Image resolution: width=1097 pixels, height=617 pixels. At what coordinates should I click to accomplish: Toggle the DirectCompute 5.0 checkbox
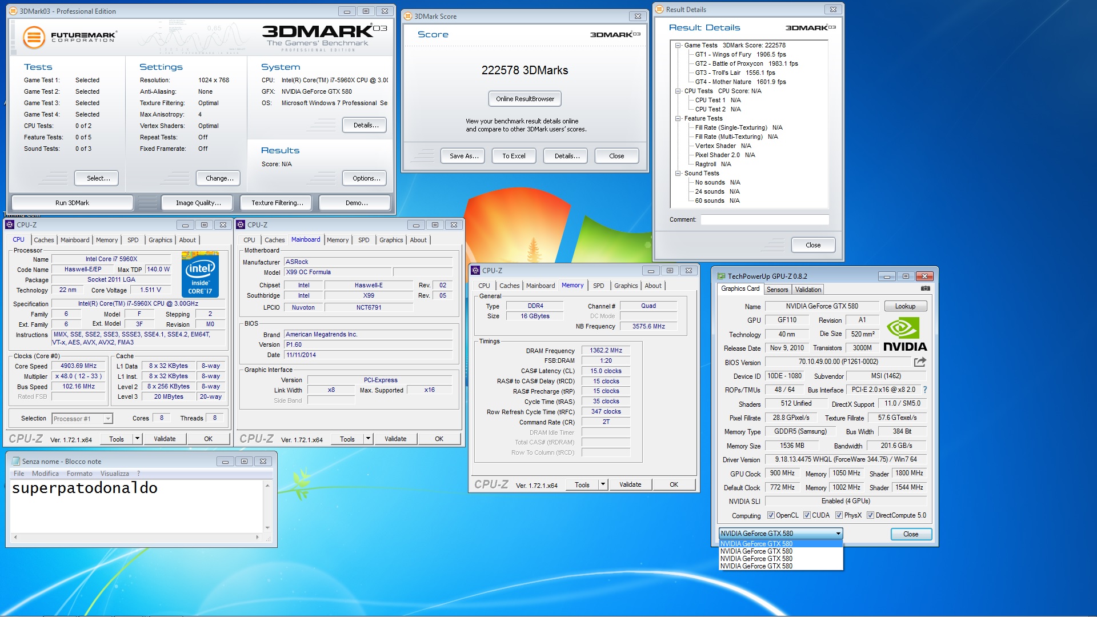coord(870,515)
